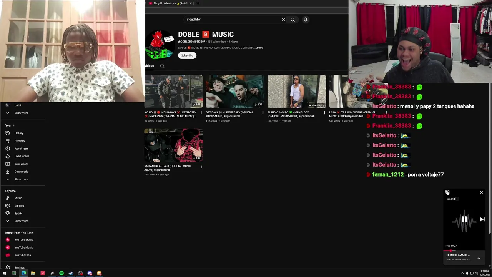
Task: Open the Settings gear icon in sidebar
Action: (x=7, y=267)
